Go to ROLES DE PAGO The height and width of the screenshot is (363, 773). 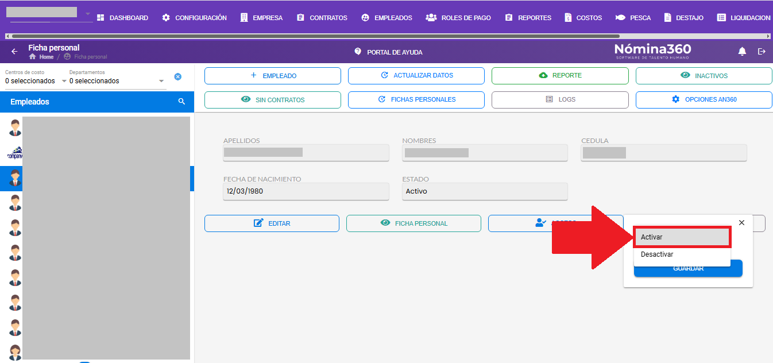[x=458, y=18]
